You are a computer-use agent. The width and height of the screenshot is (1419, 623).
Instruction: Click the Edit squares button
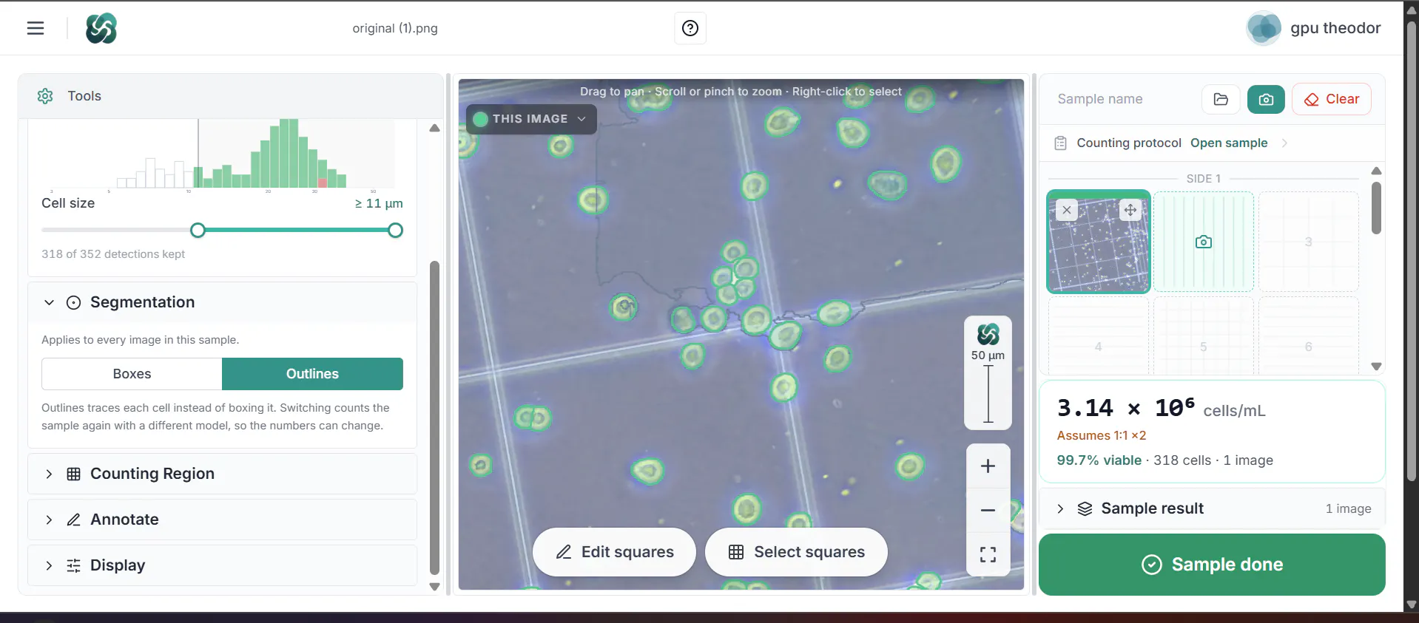coord(614,552)
